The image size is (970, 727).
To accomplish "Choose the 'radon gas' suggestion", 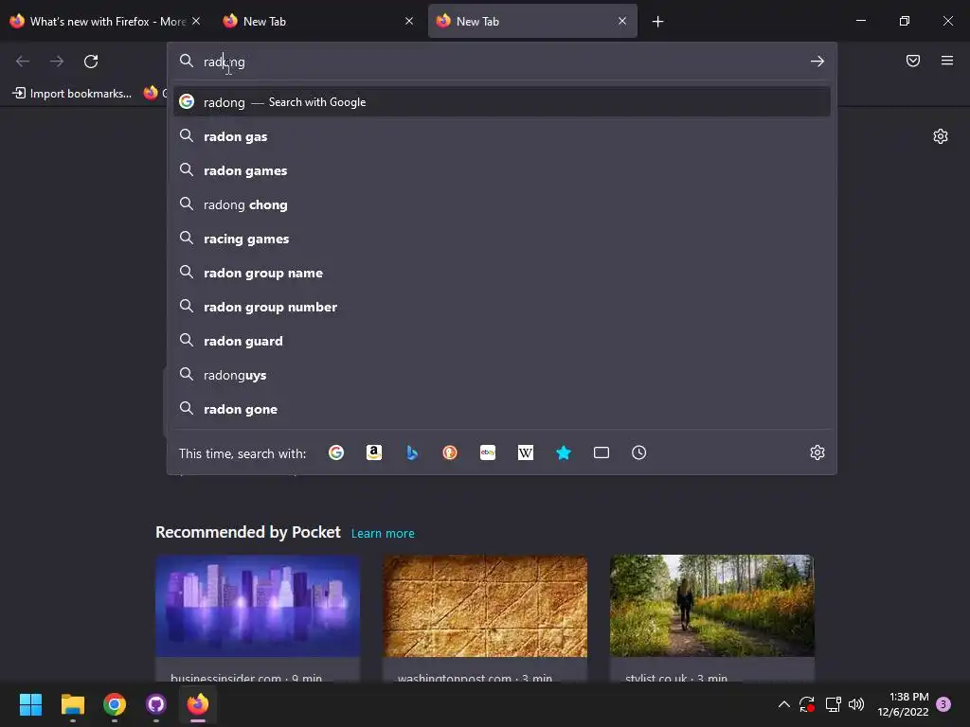I will (x=502, y=136).
